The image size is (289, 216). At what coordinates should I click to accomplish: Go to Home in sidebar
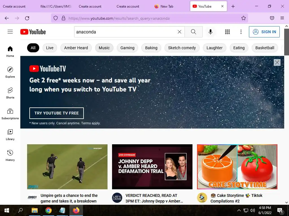[10, 51]
